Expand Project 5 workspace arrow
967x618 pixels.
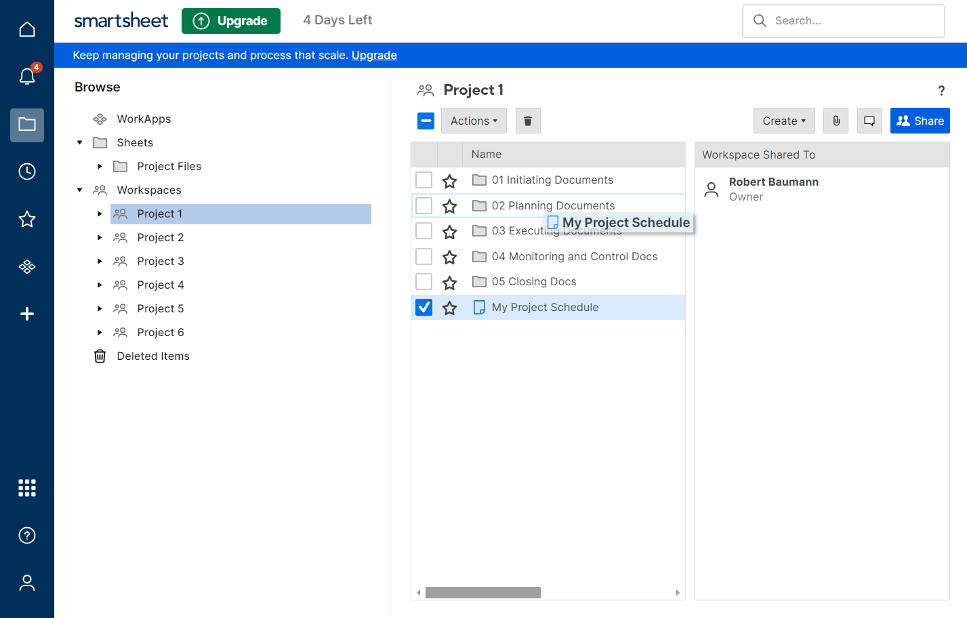[x=100, y=308]
